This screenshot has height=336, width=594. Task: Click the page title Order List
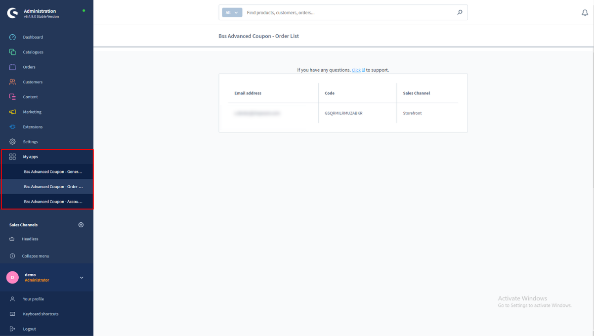coord(258,36)
